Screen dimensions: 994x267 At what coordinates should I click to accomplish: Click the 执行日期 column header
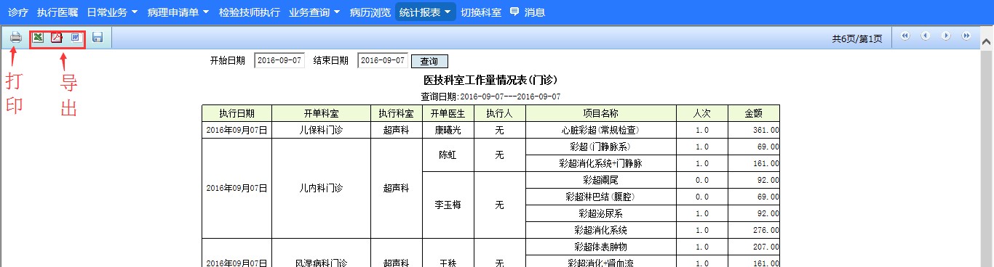(x=236, y=113)
